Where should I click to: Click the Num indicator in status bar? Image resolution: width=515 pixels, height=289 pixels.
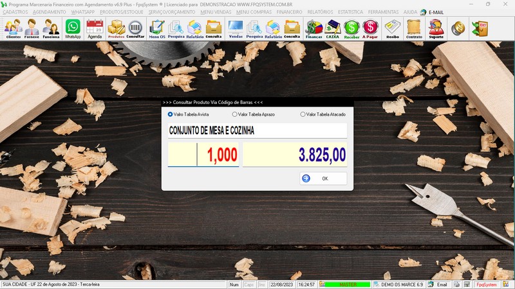234,285
